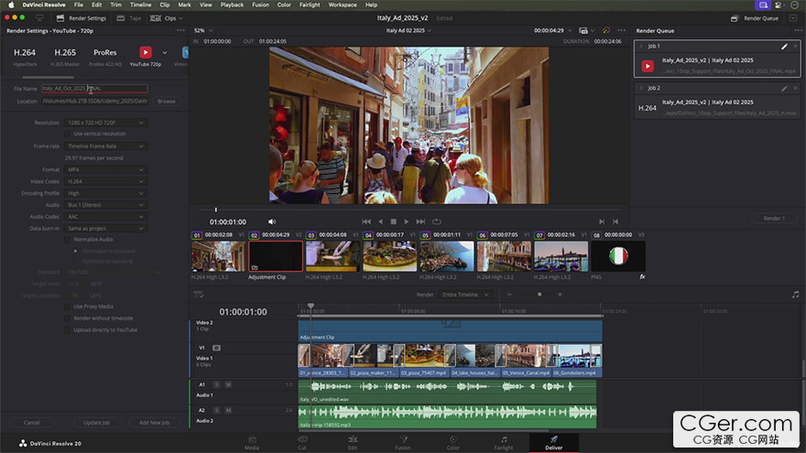Image resolution: width=806 pixels, height=453 pixels.
Task: Enable the Use vertical resolution checkbox
Action: pos(68,134)
